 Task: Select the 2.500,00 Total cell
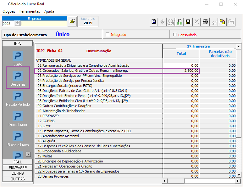181,71
